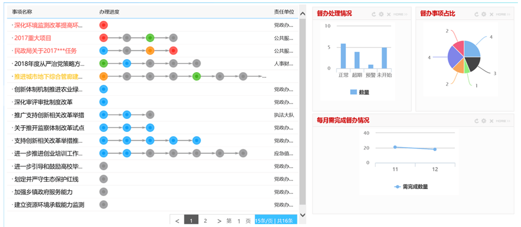Click the next page arrow in pagination
Screen dimensions: 521x227
[219, 221]
